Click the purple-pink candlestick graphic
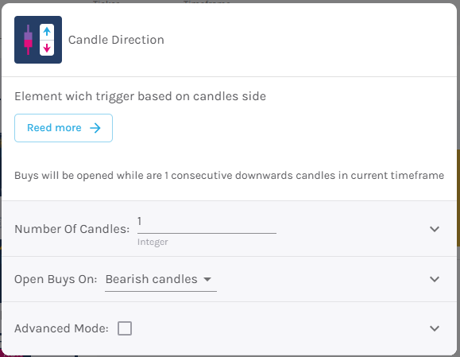 point(28,40)
